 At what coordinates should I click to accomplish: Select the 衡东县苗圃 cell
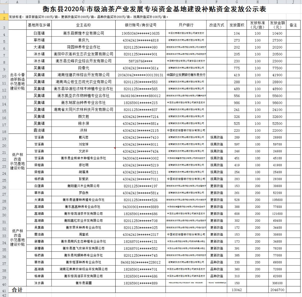pos(83,283)
